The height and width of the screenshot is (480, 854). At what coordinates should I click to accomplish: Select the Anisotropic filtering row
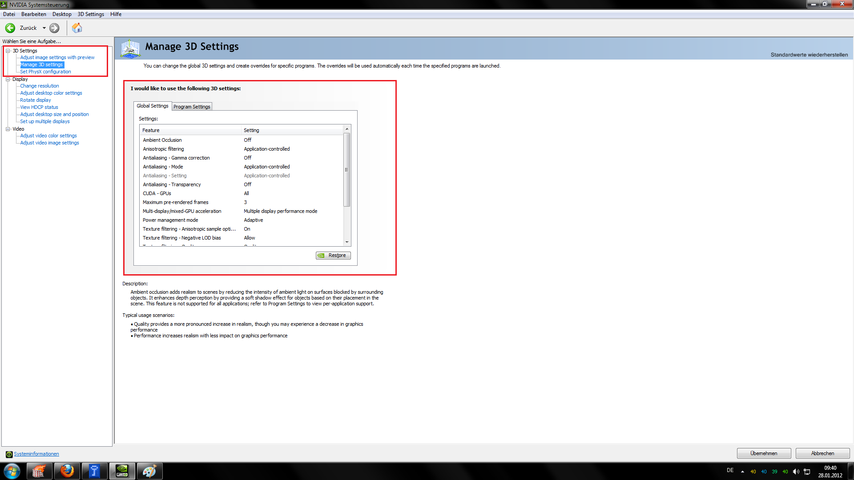point(242,149)
